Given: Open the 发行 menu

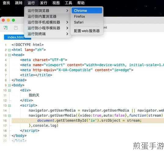Looking at the screenshot, I should tap(43, 3).
